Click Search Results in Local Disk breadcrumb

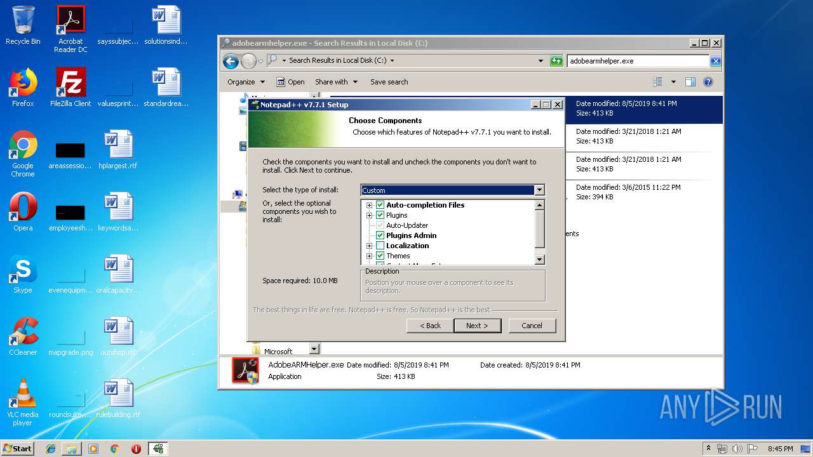point(337,61)
